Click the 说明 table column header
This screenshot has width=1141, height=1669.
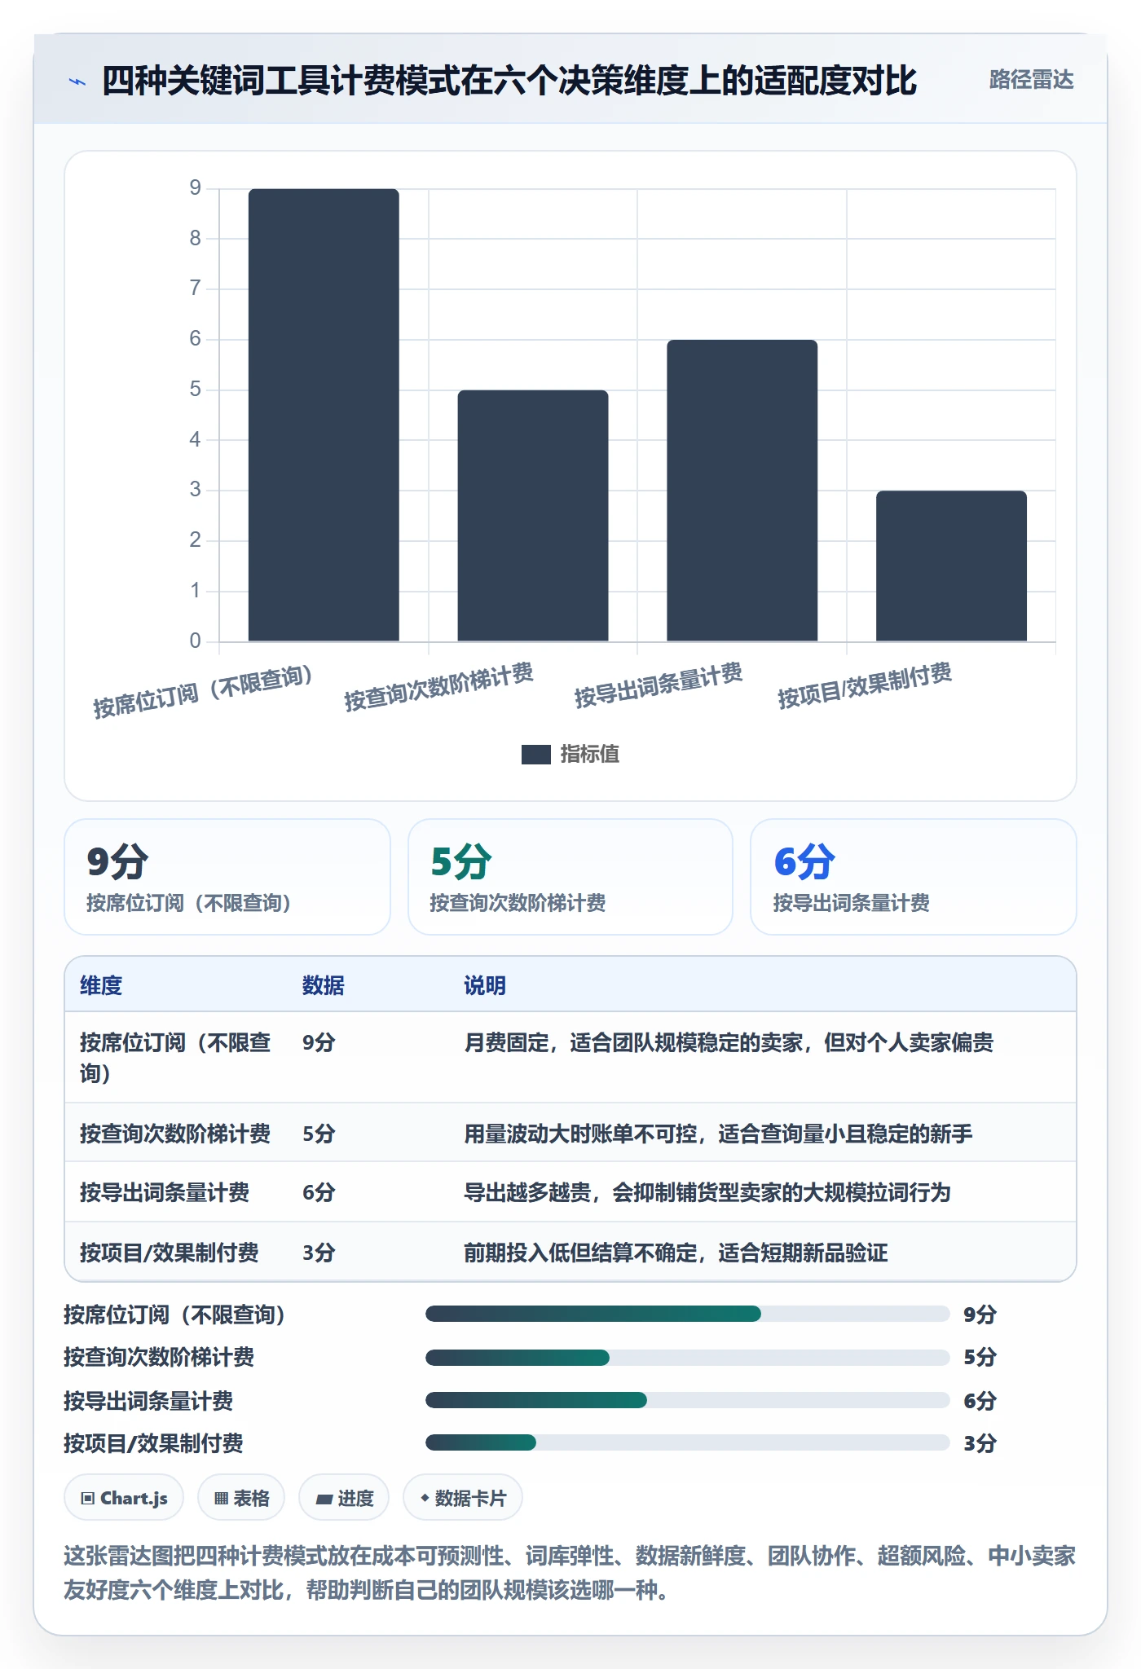[485, 985]
